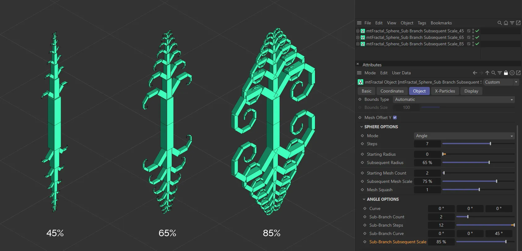This screenshot has width=522, height=251.
Task: Open Object Manager hamburger menu
Action: 359,23
